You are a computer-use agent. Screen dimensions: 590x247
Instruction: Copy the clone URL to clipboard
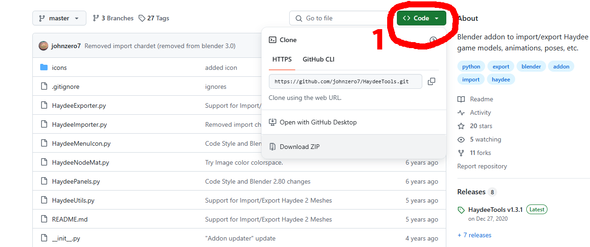pyautogui.click(x=432, y=81)
